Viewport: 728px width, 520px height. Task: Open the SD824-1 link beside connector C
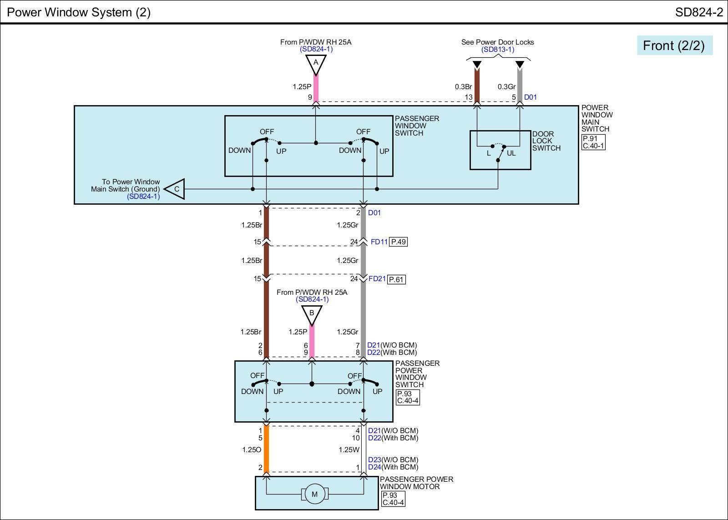point(143,197)
